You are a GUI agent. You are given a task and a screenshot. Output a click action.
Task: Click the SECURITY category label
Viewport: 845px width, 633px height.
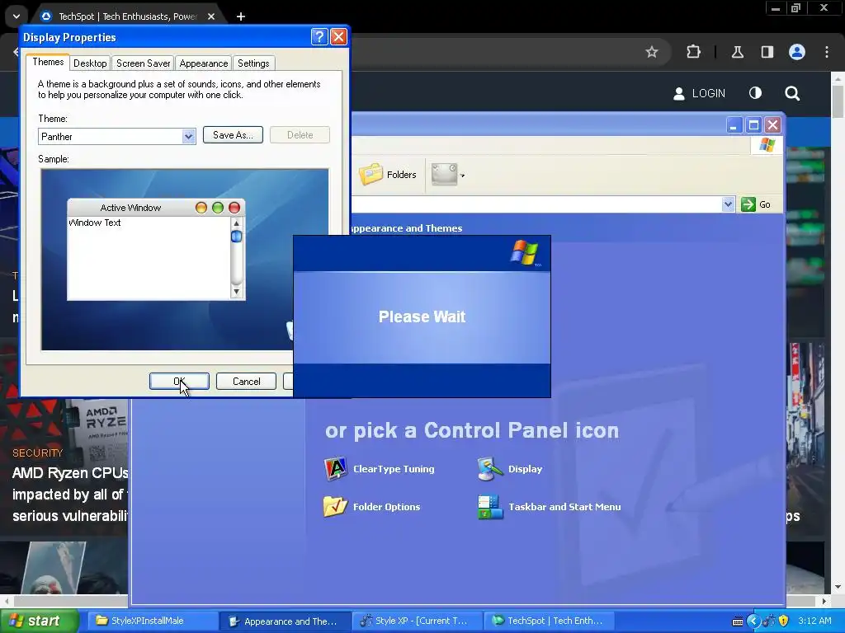(x=38, y=452)
